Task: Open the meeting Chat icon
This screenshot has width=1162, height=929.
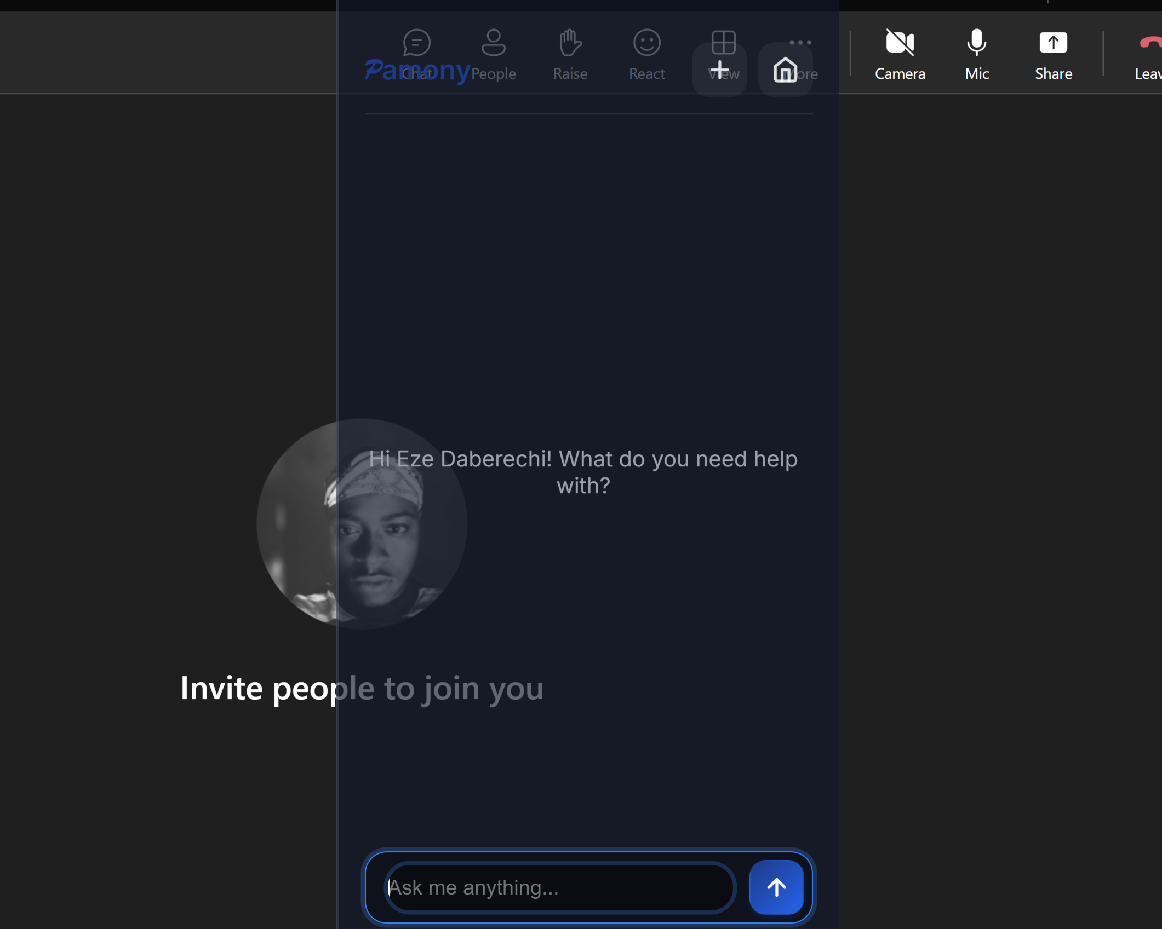Action: tap(416, 43)
